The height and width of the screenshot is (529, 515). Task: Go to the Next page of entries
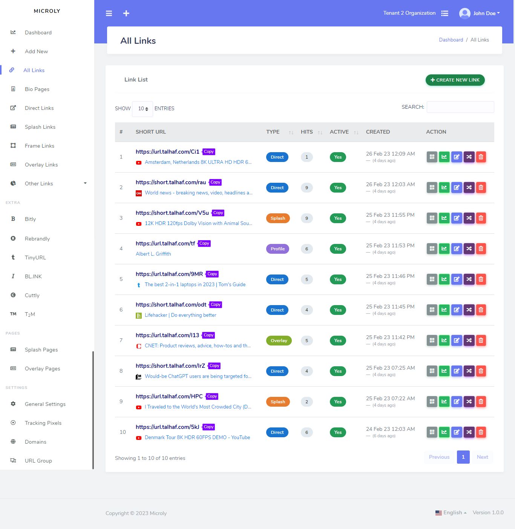click(482, 457)
